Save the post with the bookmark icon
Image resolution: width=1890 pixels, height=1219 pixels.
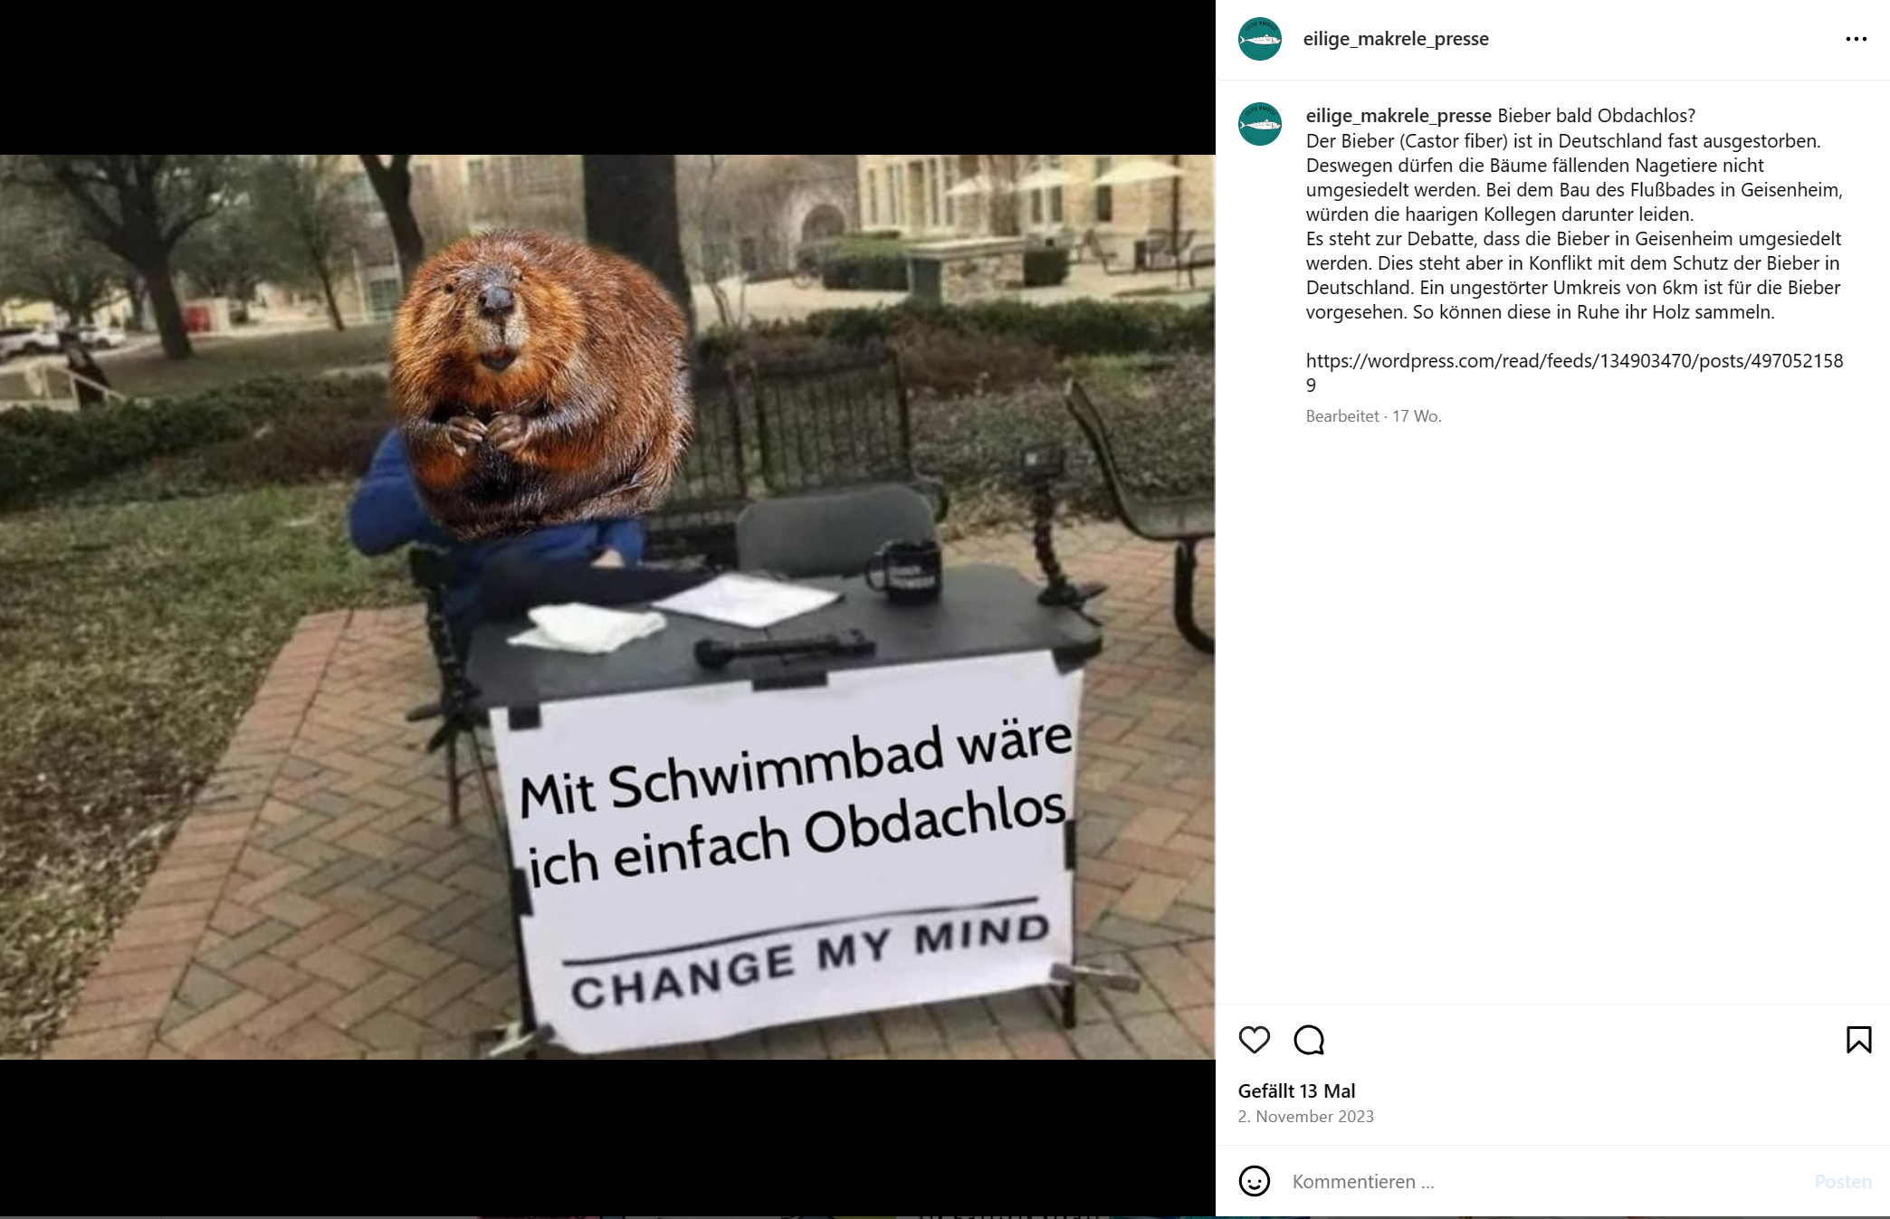pyautogui.click(x=1858, y=1040)
